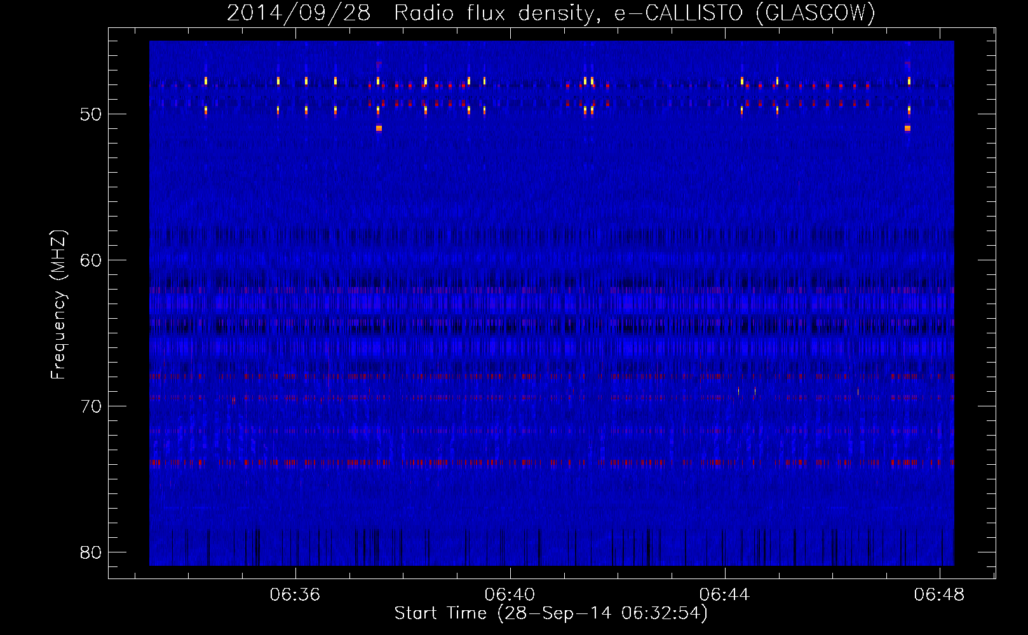Click the plot title "Radio flux density, e-CALLISTO (GLASGOW)"
Viewport: 1028px width, 635px height.
click(x=635, y=13)
